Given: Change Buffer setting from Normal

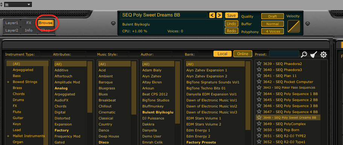Looking at the screenshot, I should [x=273, y=24].
